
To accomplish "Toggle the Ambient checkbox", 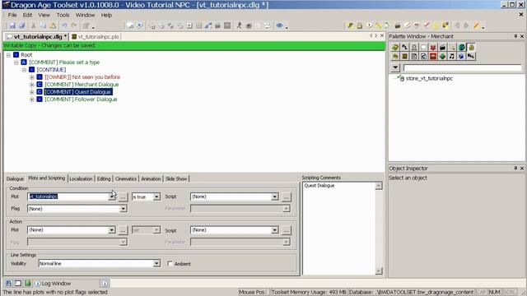I will [170, 264].
